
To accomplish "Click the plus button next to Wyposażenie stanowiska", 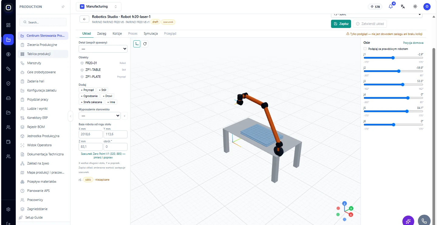I will click(125, 116).
